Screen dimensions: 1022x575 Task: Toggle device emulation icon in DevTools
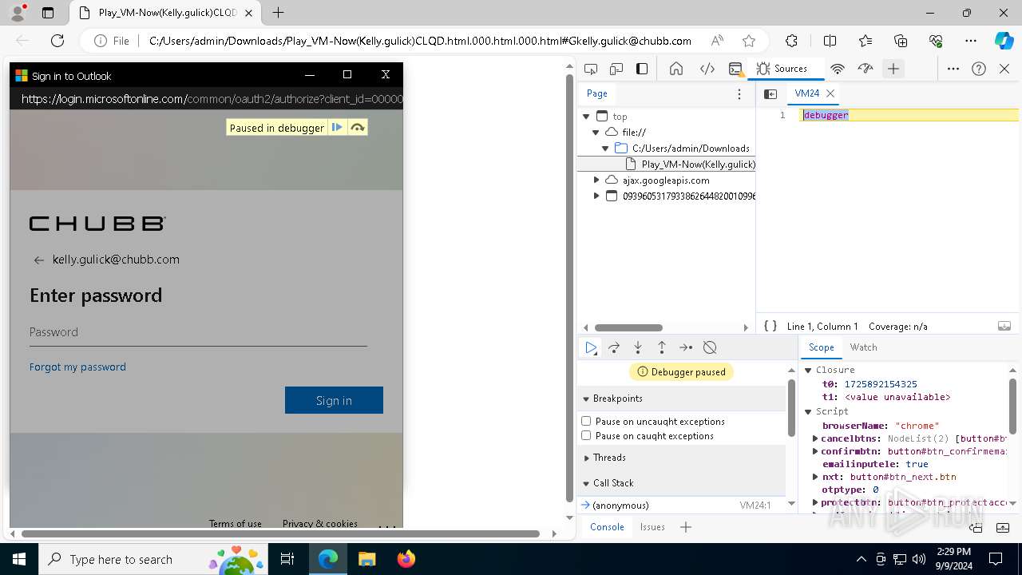pos(616,69)
